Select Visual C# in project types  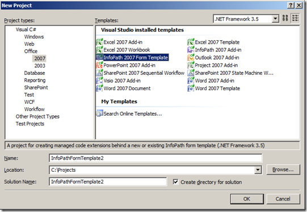(26, 29)
